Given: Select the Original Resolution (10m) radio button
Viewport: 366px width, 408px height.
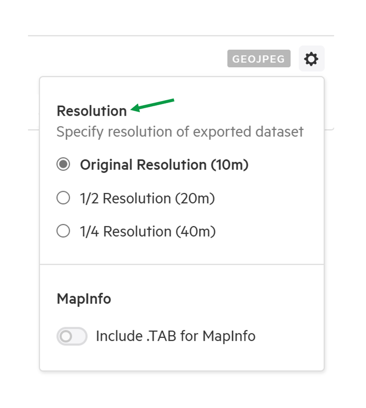Looking at the screenshot, I should (63, 164).
